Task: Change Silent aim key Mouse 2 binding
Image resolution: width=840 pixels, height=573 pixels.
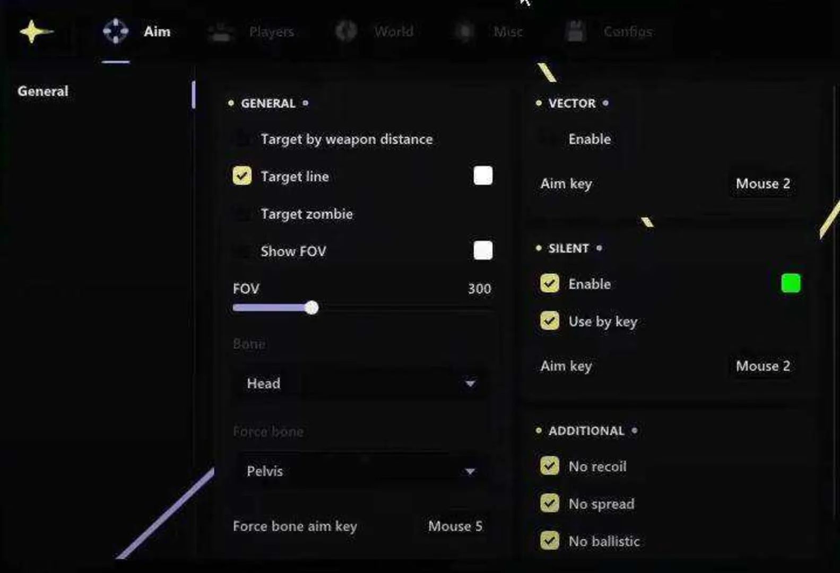Action: (x=763, y=366)
